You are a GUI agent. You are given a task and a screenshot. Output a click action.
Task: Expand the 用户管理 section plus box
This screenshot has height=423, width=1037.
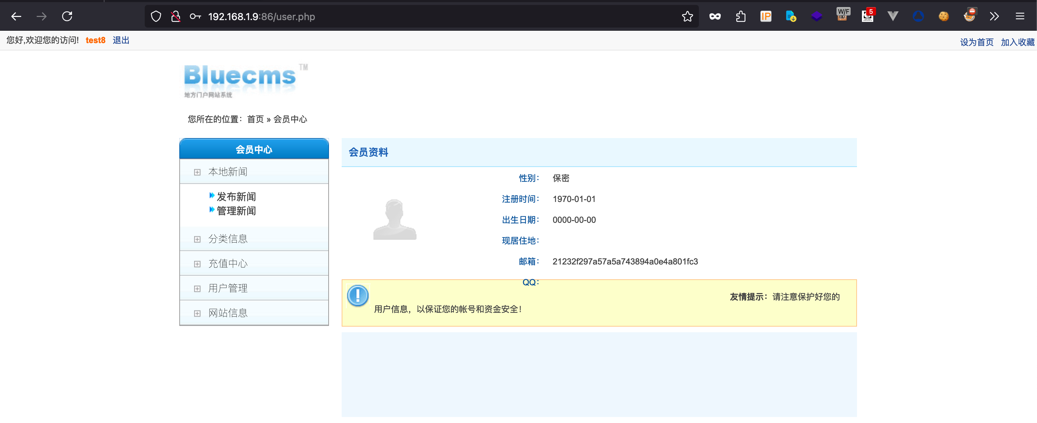(197, 289)
